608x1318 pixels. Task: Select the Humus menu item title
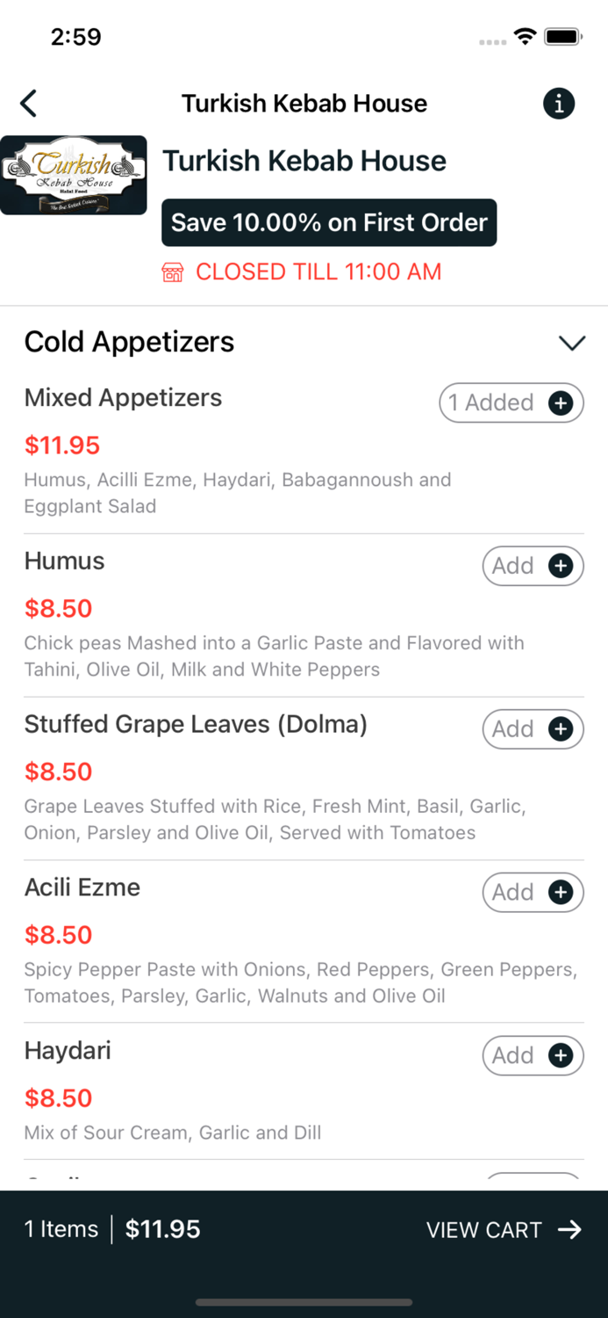coord(65,561)
